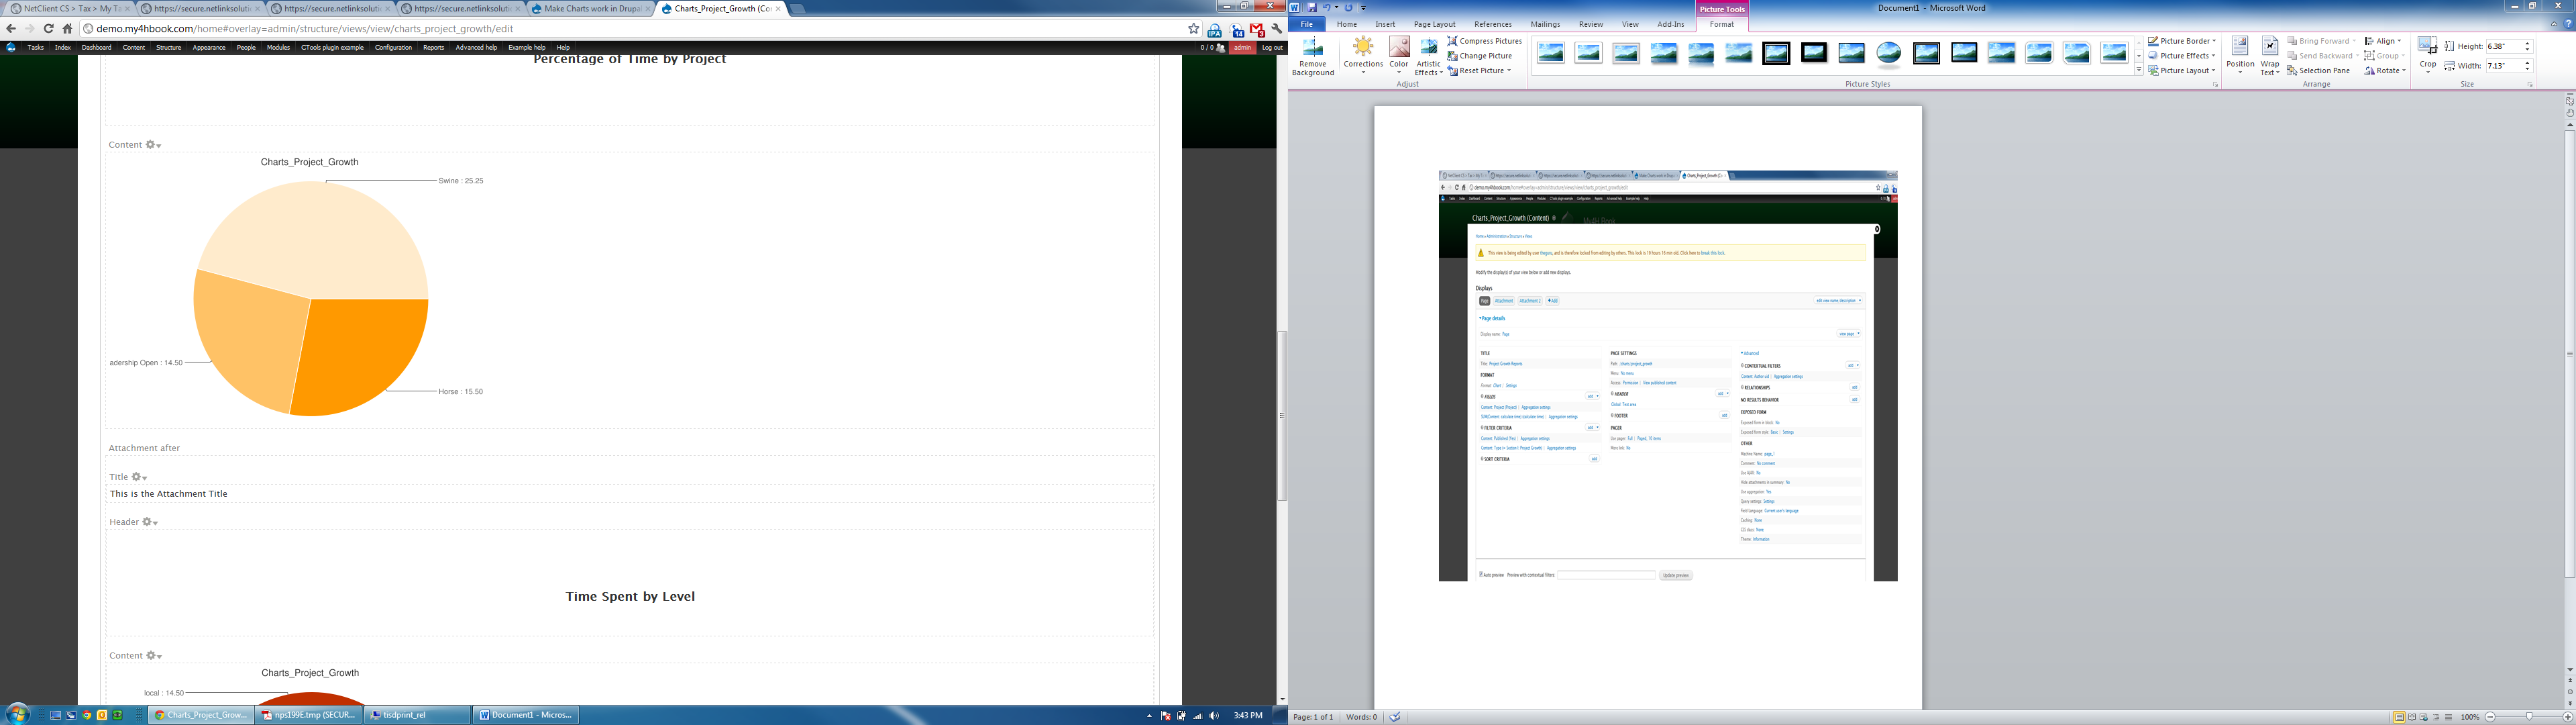Undo the last action in Word
2576x725 pixels.
(1328, 8)
